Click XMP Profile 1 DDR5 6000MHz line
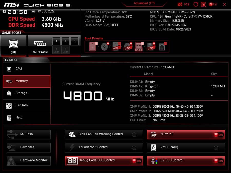Image resolution: width=231 pixels, height=173 pixels. pyautogui.click(x=166, y=107)
